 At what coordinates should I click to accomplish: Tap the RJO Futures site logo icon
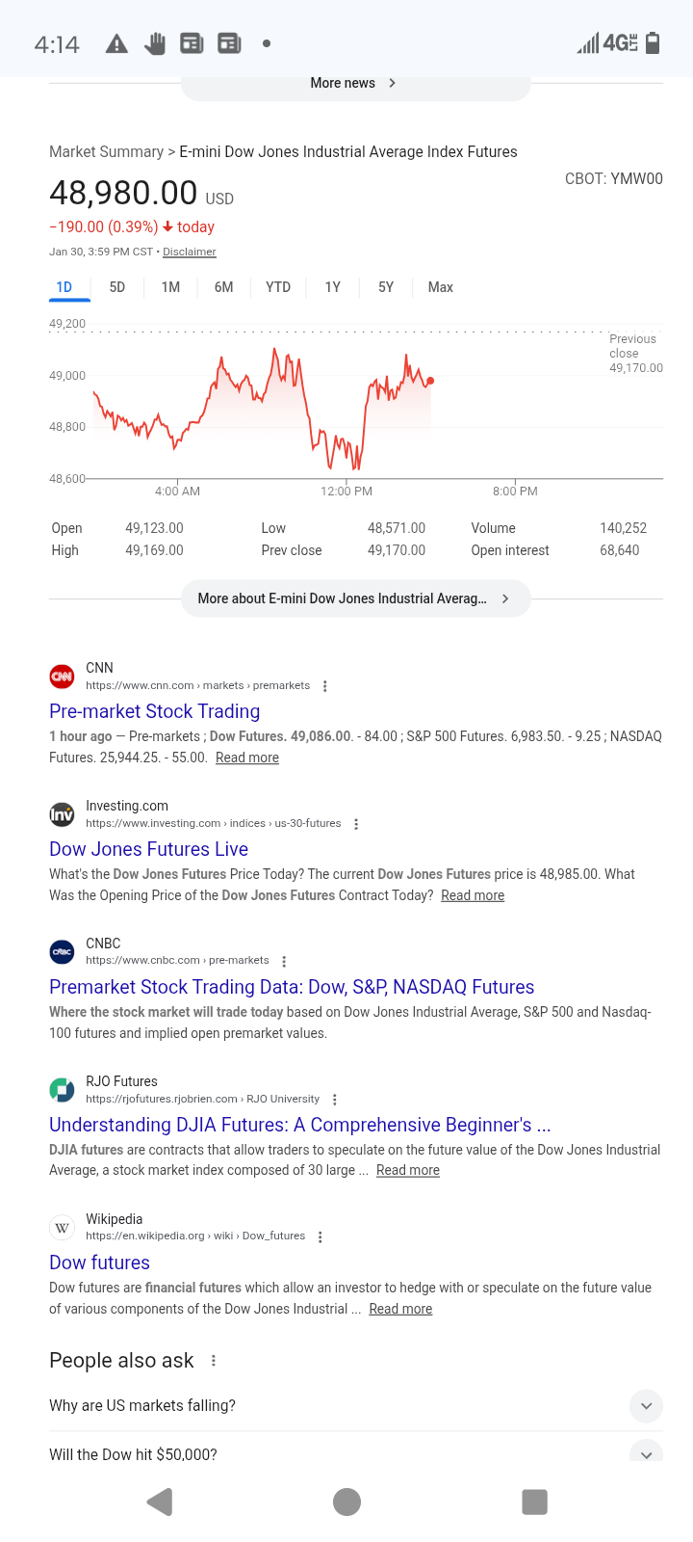[62, 1090]
